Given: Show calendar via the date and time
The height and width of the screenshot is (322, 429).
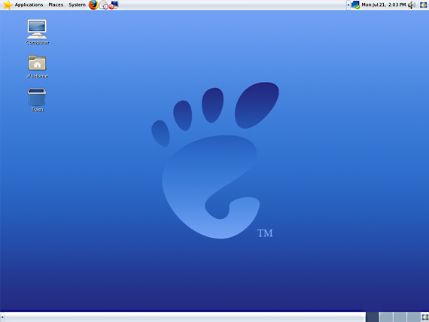Looking at the screenshot, I should pos(384,5).
